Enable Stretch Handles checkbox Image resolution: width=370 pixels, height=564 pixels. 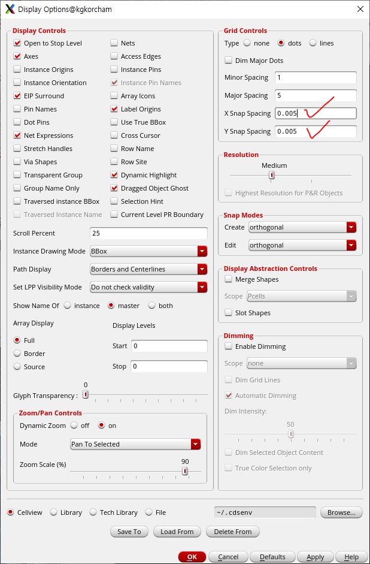click(x=17, y=149)
